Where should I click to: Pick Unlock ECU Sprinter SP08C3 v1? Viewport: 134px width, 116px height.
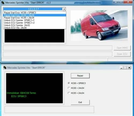[35, 20]
